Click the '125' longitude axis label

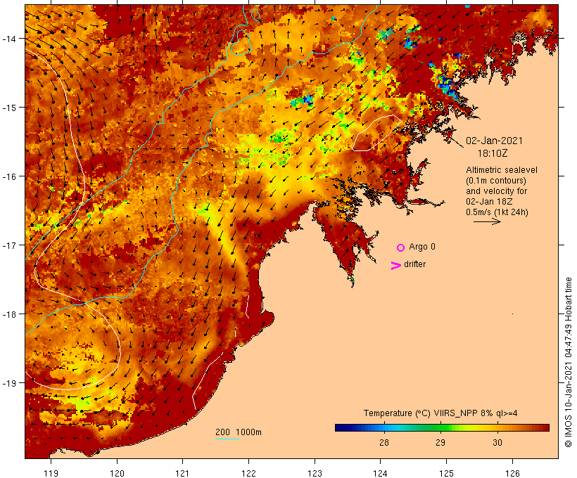point(446,473)
